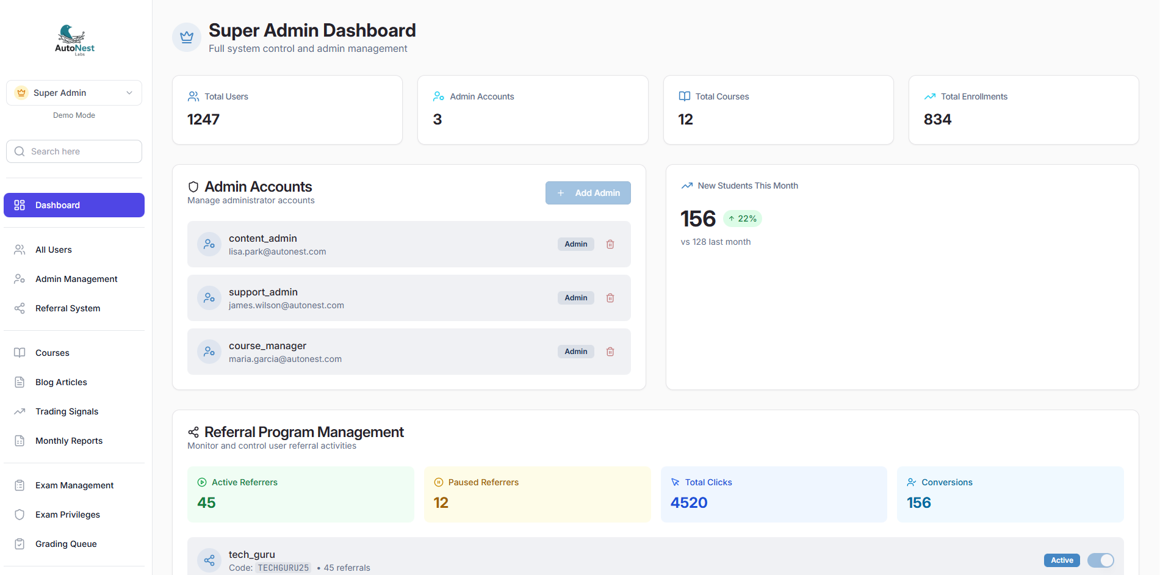Viewport: 1160px width, 575px height.
Task: Go to Trading Signals
Action: (x=74, y=411)
